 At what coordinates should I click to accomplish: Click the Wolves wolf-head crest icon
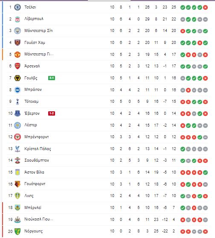pos(17,78)
